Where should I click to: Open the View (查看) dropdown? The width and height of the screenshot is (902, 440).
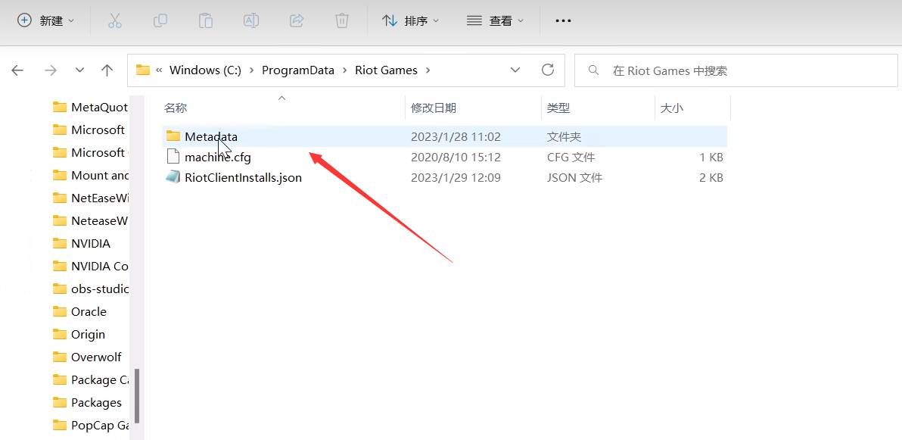pyautogui.click(x=495, y=20)
